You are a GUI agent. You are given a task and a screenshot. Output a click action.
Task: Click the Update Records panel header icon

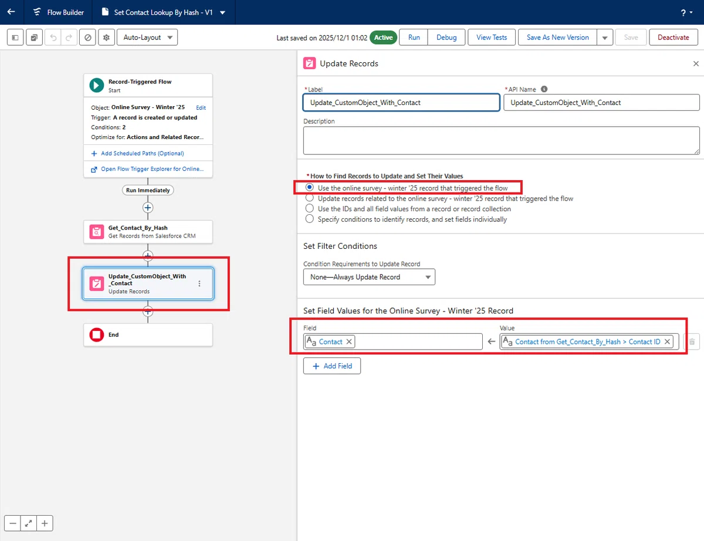[309, 63]
